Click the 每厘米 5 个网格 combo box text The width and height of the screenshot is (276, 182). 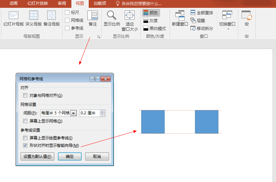click(x=55, y=113)
